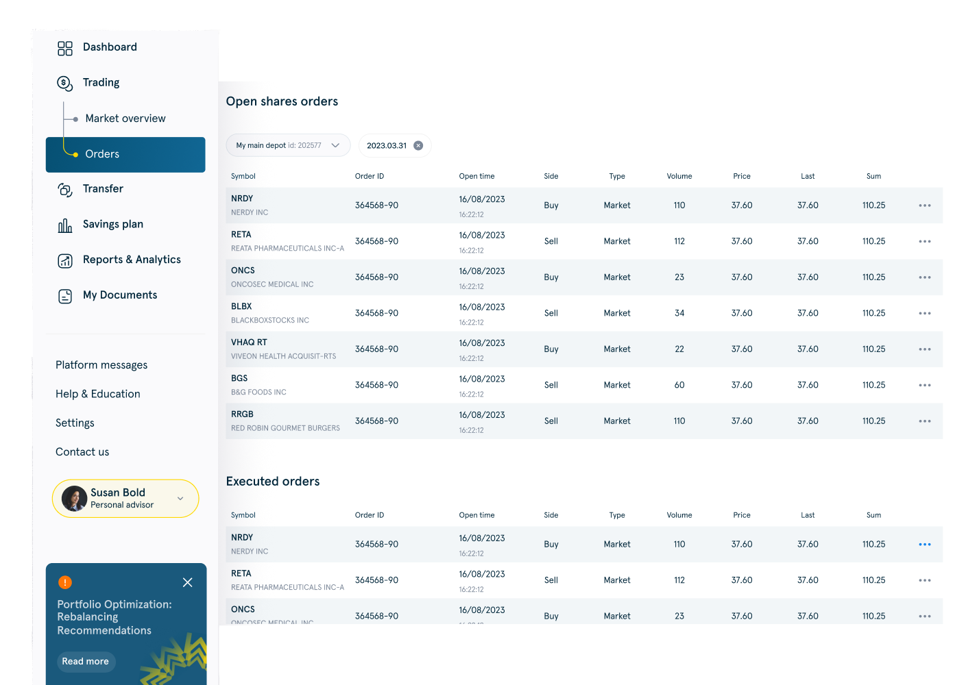Open more options for RETA open order
Screen dimensions: 966x685
pyautogui.click(x=924, y=241)
